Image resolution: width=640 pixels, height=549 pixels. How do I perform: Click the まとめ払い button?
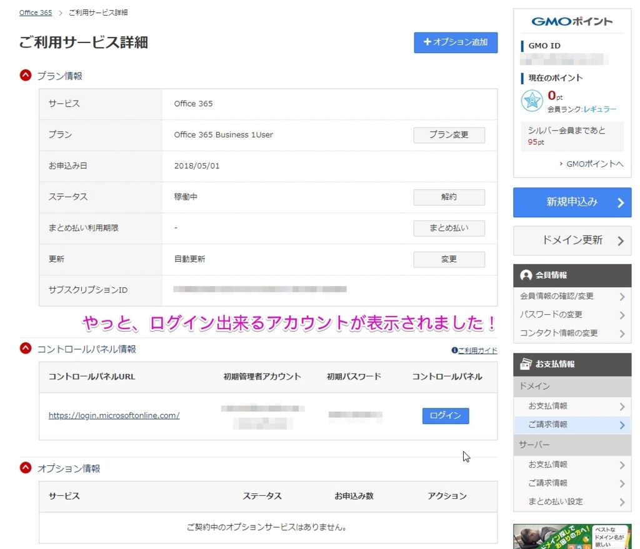(449, 228)
